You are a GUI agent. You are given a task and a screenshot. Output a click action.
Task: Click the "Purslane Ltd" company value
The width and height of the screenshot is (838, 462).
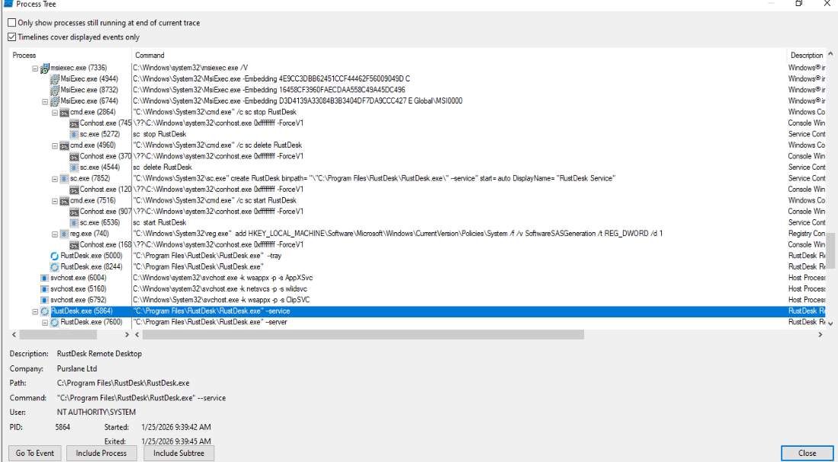(77, 368)
